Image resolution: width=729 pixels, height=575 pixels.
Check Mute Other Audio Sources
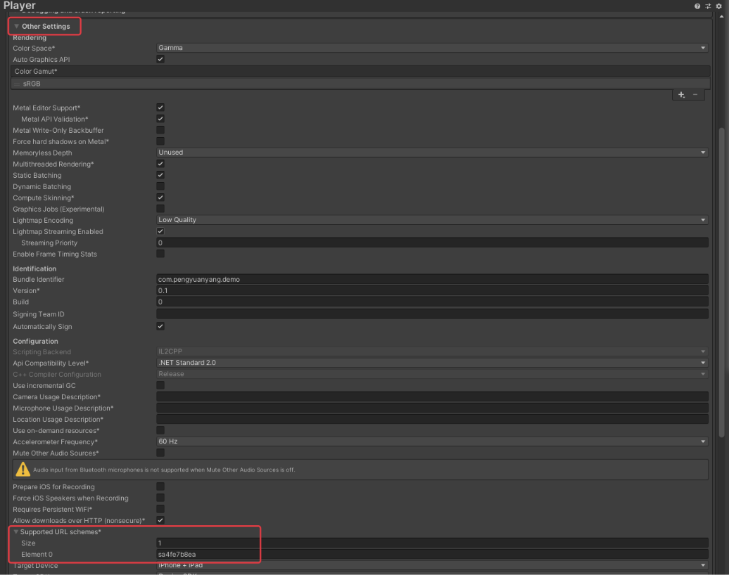coord(160,453)
